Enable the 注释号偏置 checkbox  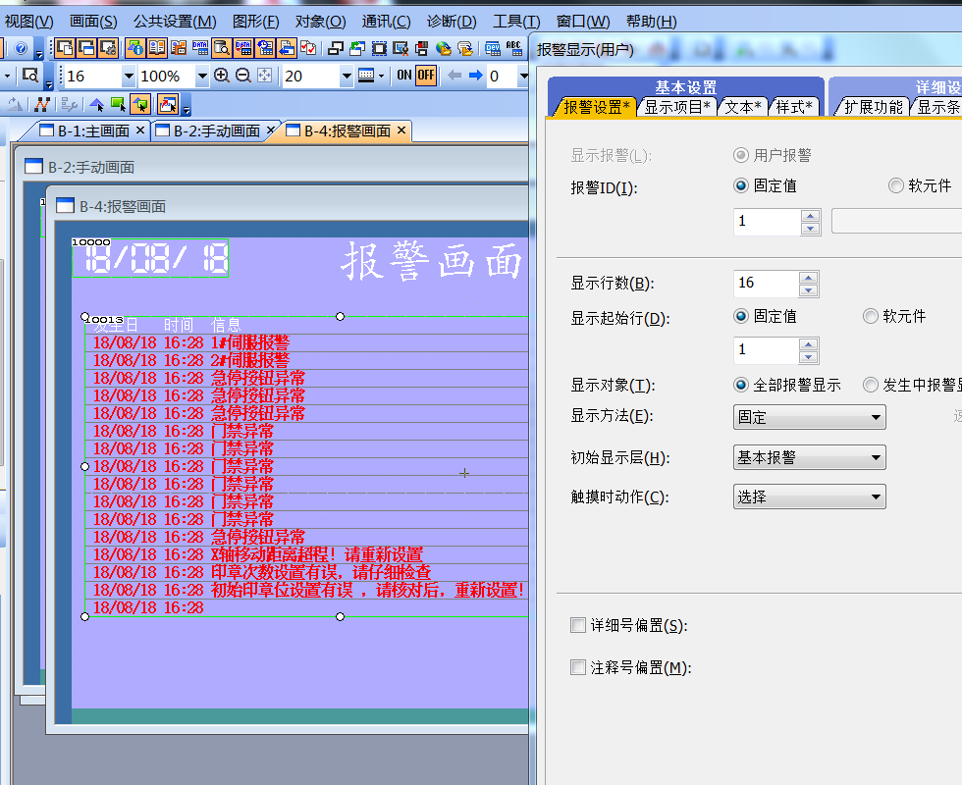coord(578,667)
